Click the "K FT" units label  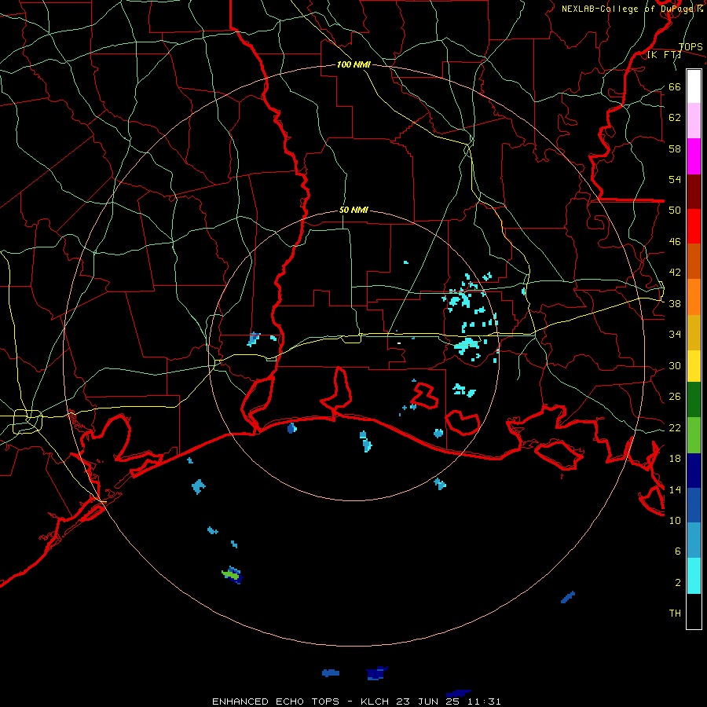[665, 55]
